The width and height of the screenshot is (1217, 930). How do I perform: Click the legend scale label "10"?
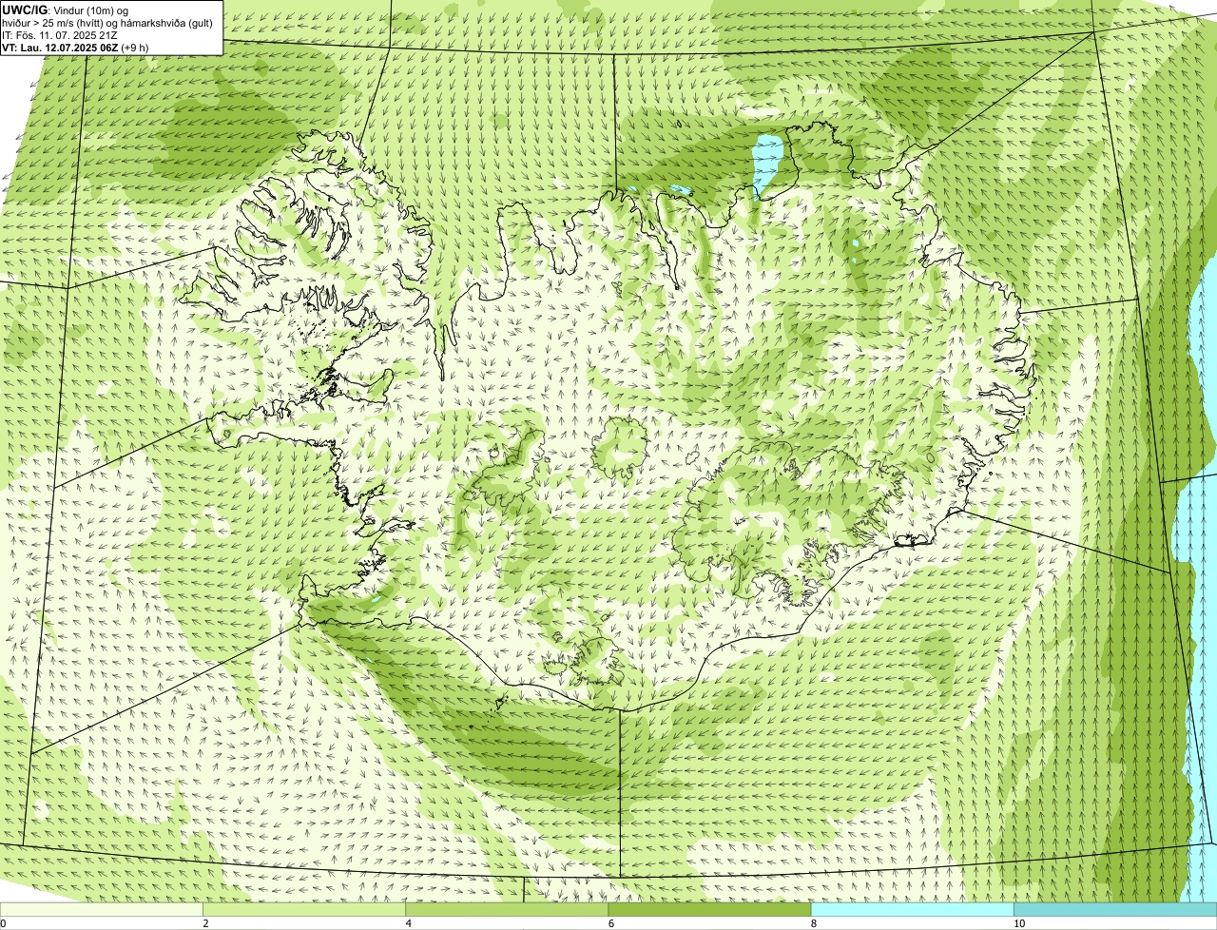[x=1018, y=923]
